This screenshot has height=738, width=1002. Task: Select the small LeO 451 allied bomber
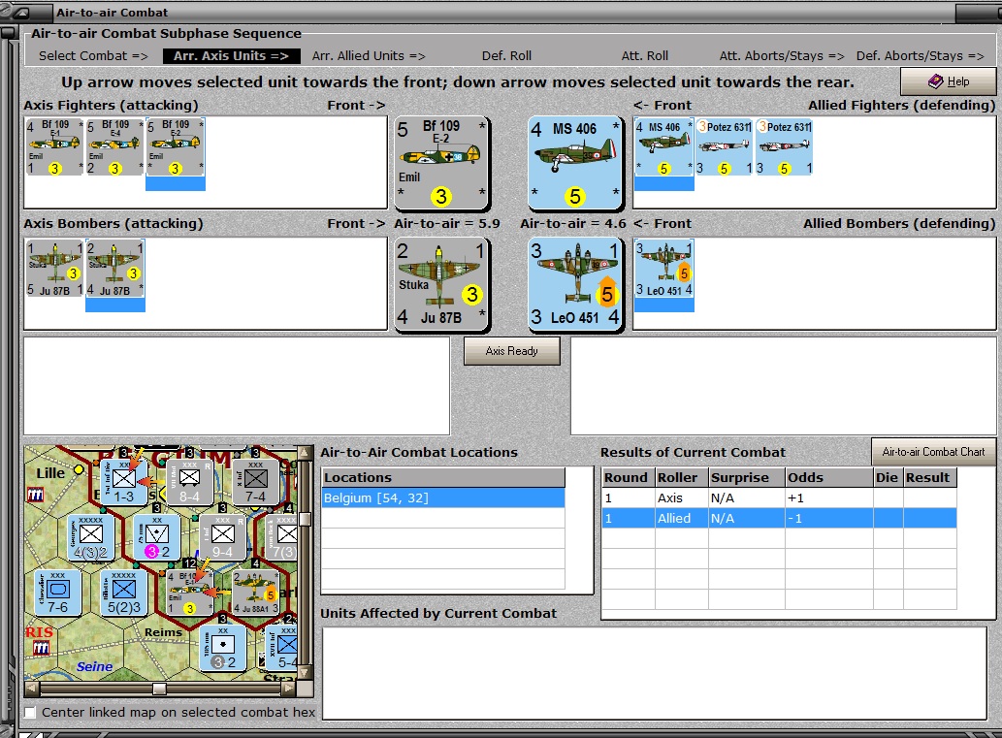[663, 269]
